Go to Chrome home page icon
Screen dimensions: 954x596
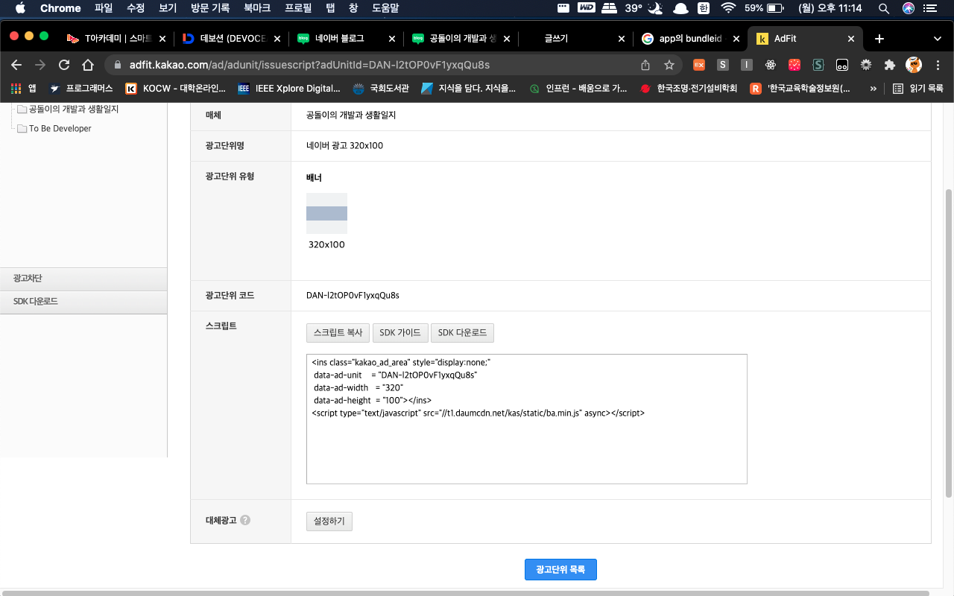(x=87, y=65)
